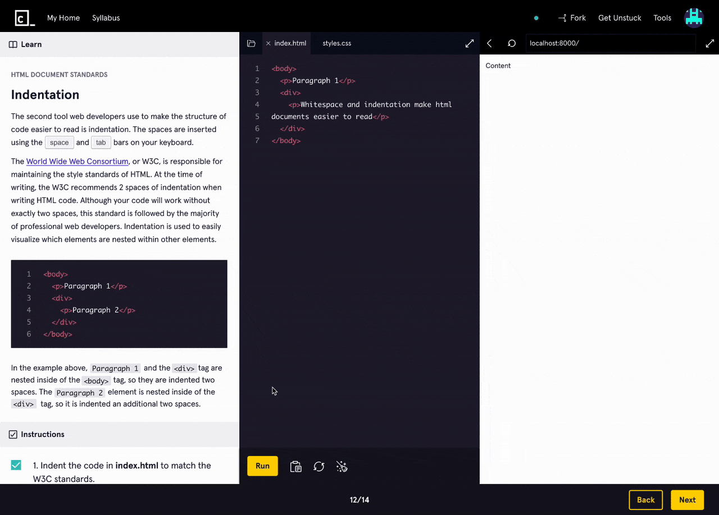The image size is (719, 515).
Task: Click the Paragraph 1 text in editor line 2
Action: pos(315,81)
